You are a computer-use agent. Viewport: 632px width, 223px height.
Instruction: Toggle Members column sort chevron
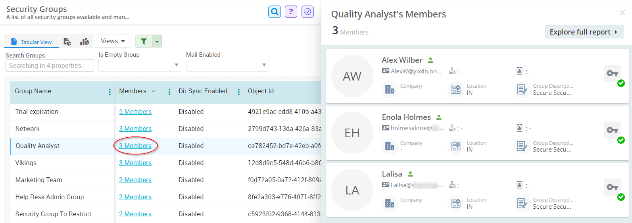coord(154,91)
